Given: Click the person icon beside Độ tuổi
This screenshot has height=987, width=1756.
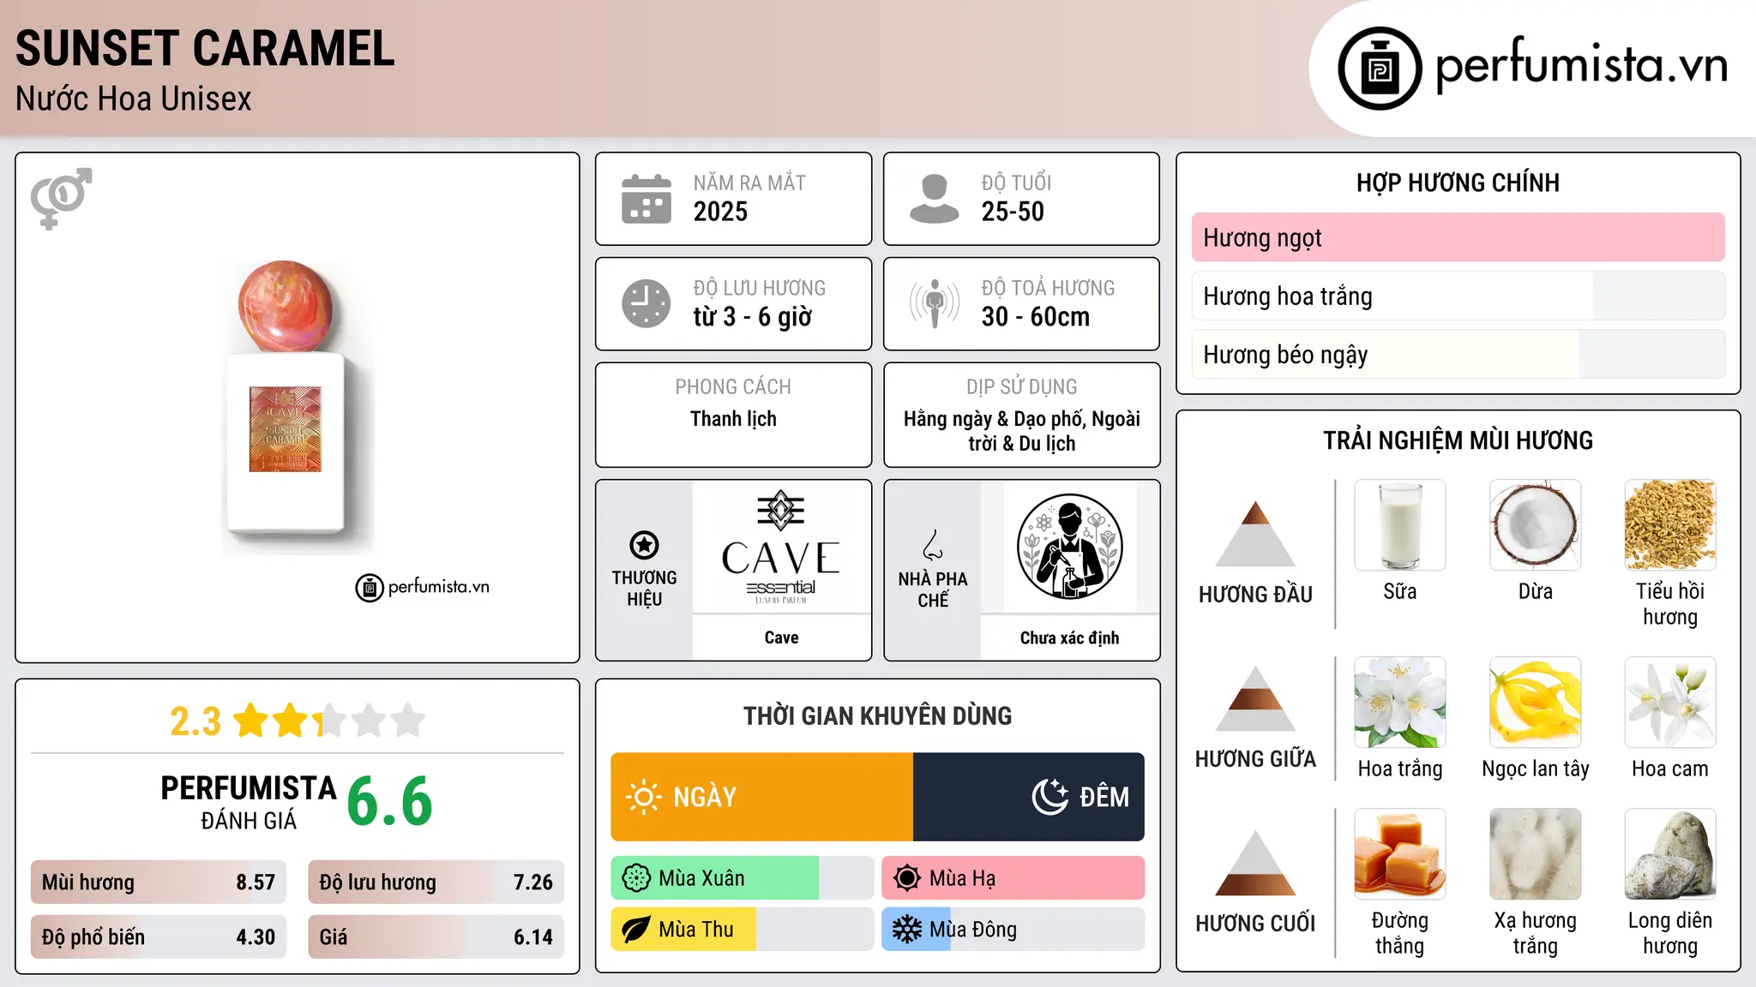Looking at the screenshot, I should click(934, 199).
